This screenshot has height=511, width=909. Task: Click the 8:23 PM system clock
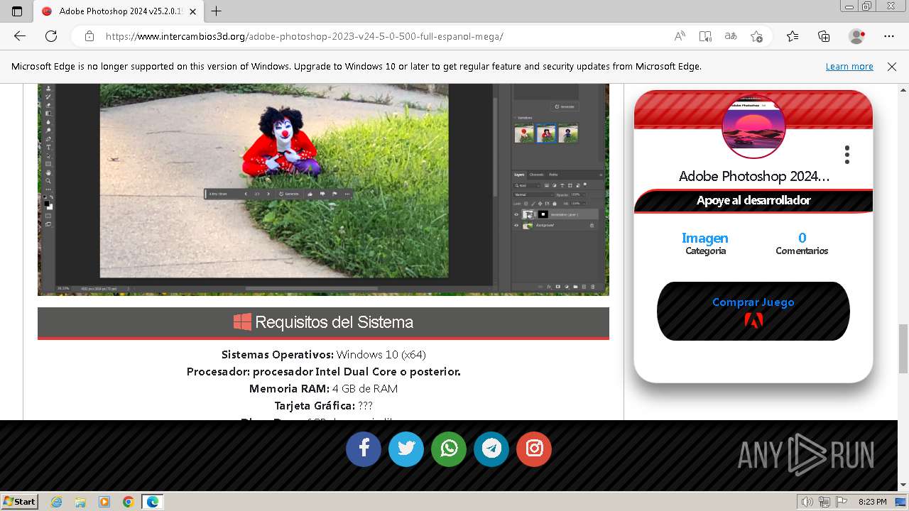click(872, 502)
